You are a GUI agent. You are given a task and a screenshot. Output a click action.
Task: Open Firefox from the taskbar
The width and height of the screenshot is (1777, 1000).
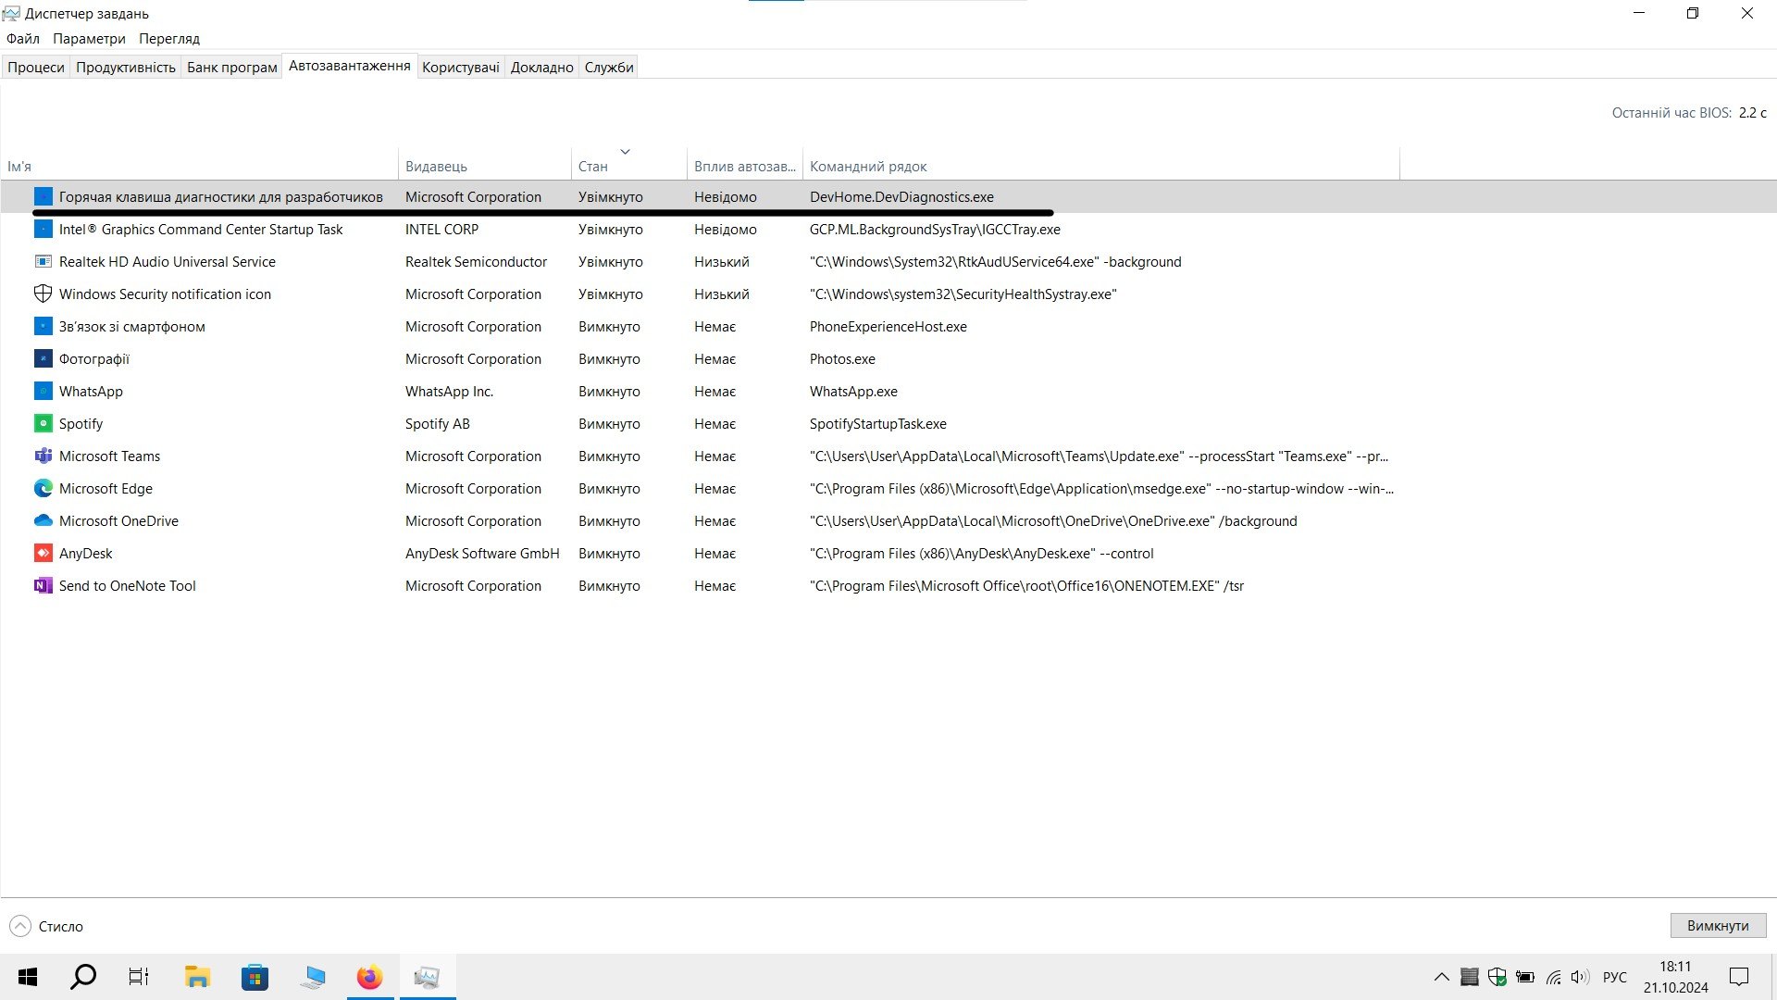369,977
